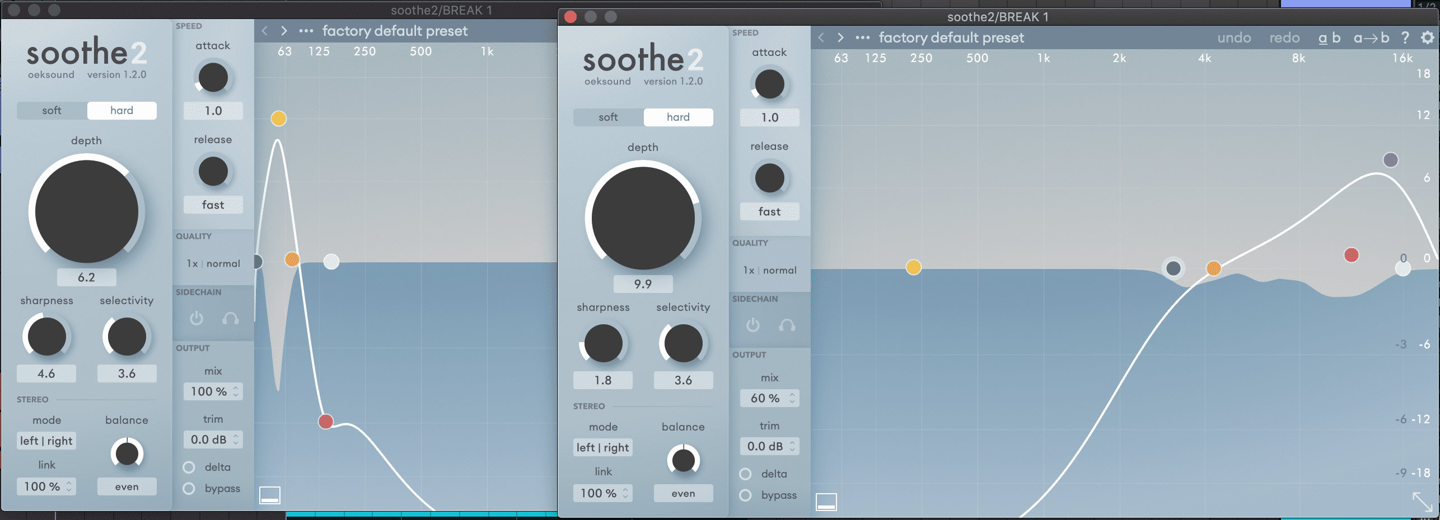Toggle sidechain power icon in left window

(196, 318)
